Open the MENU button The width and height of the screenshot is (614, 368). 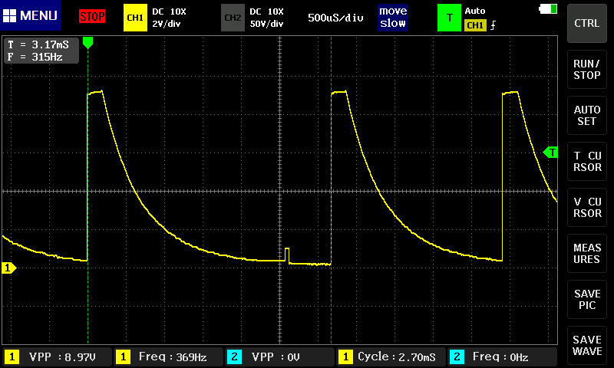coord(31,15)
